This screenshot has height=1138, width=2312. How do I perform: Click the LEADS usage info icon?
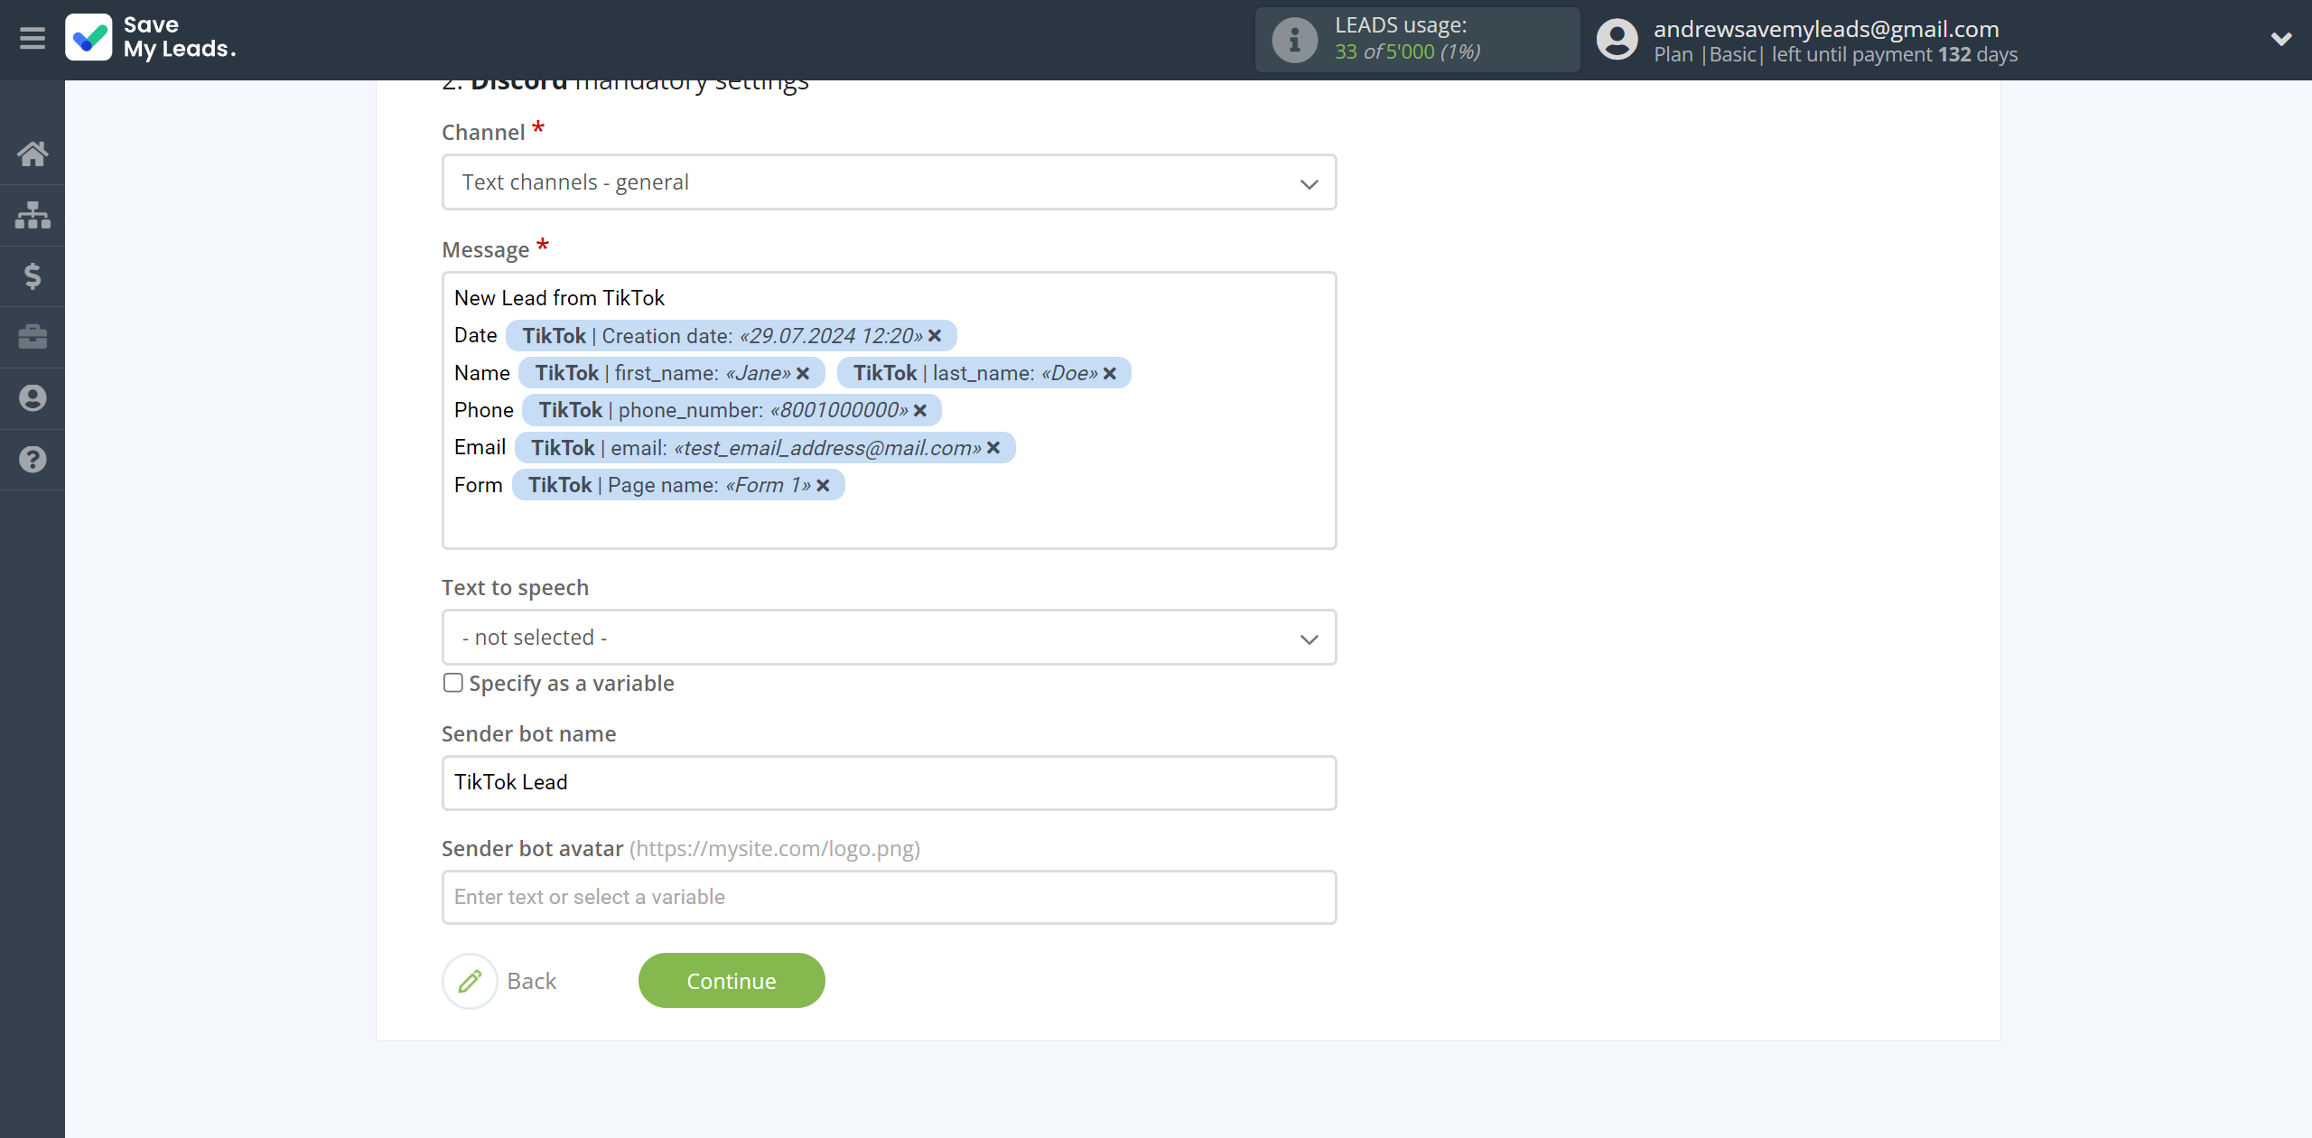[x=1294, y=40]
